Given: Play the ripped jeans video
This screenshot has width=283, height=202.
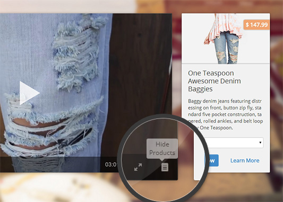Looking at the screenshot, I should point(29,93).
